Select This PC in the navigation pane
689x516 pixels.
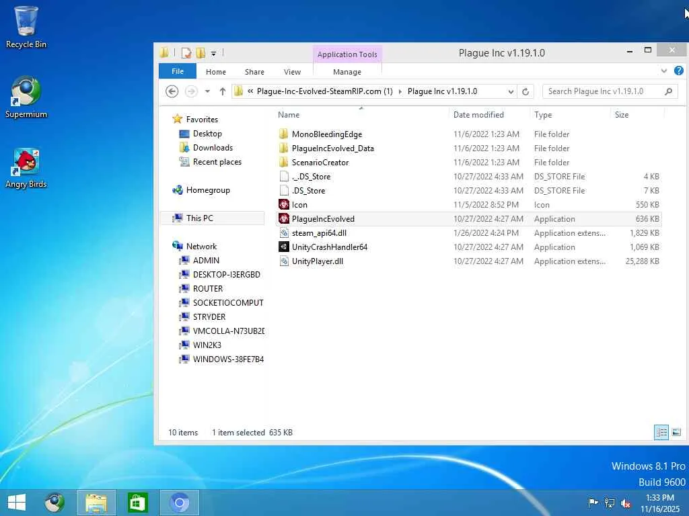[x=212, y=218]
